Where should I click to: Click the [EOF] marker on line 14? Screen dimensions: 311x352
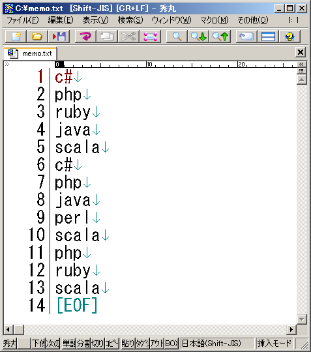coord(77,305)
